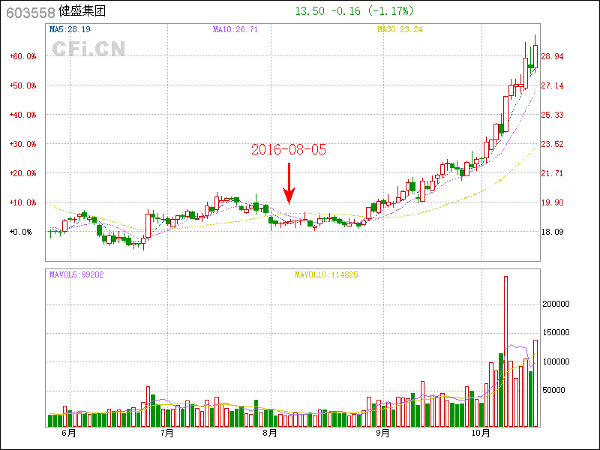
Task: Select the 8月 month on time axis
Action: point(270,433)
